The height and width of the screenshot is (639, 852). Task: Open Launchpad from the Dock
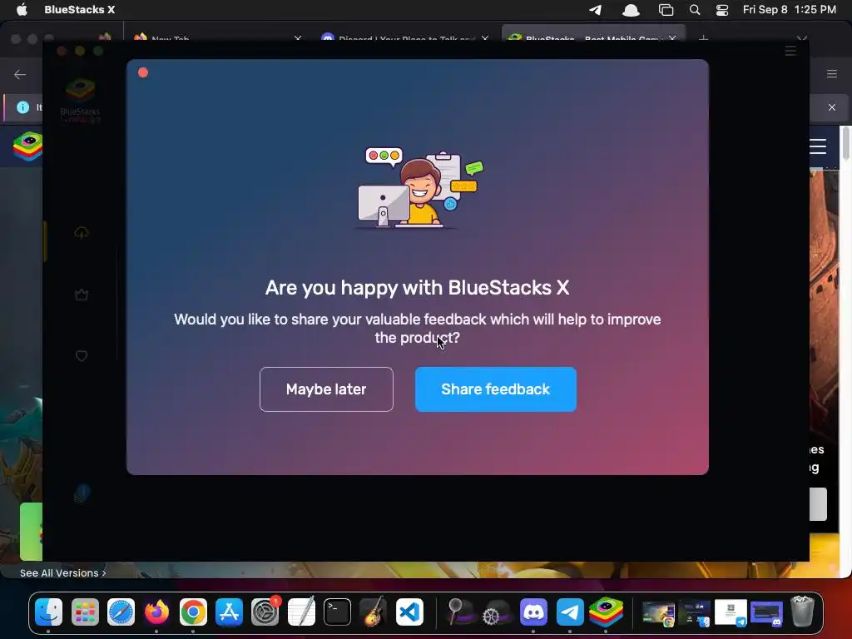point(85,612)
